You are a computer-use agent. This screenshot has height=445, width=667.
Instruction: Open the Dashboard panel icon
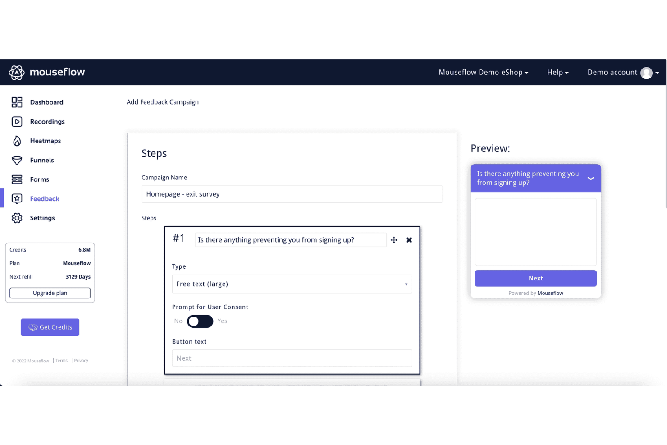point(17,102)
